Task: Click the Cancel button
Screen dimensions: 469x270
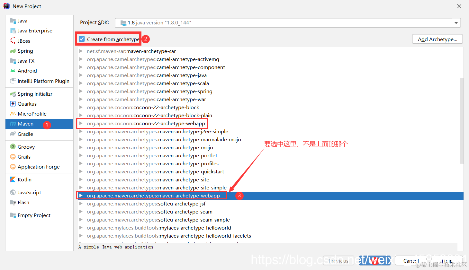Action: click(x=411, y=261)
